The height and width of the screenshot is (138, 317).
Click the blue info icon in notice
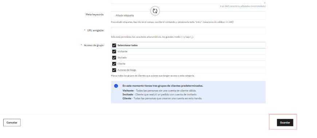tap(116, 86)
